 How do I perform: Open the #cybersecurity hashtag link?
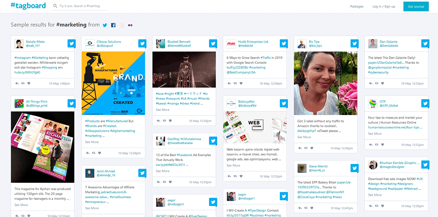[x=378, y=72]
